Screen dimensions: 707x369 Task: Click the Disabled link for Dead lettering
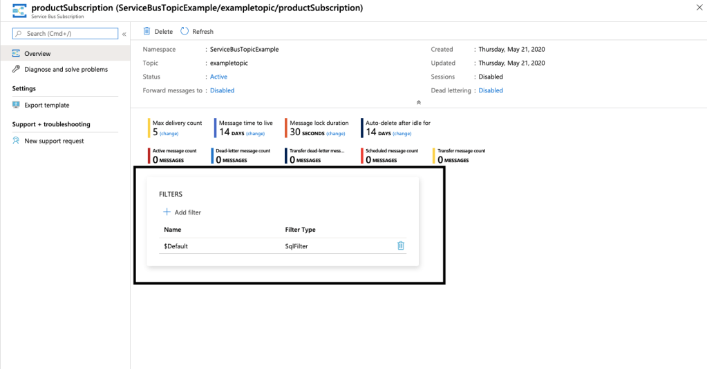pos(491,90)
